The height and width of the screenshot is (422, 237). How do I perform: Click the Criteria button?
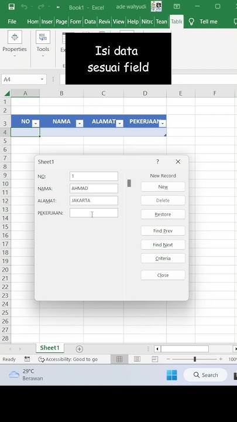[163, 258]
